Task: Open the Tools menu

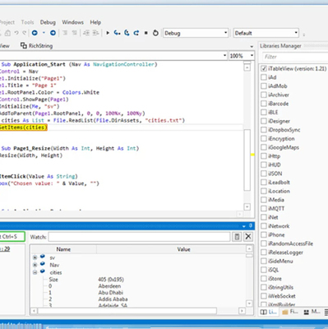Action: coord(27,22)
